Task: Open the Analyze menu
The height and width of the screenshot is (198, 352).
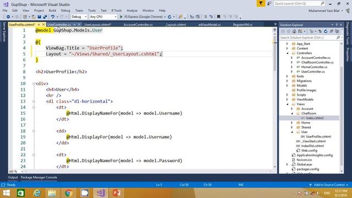Action: (x=132, y=10)
